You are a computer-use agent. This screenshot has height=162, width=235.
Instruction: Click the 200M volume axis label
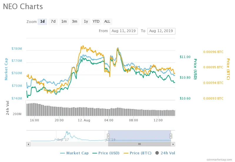pos(17,114)
